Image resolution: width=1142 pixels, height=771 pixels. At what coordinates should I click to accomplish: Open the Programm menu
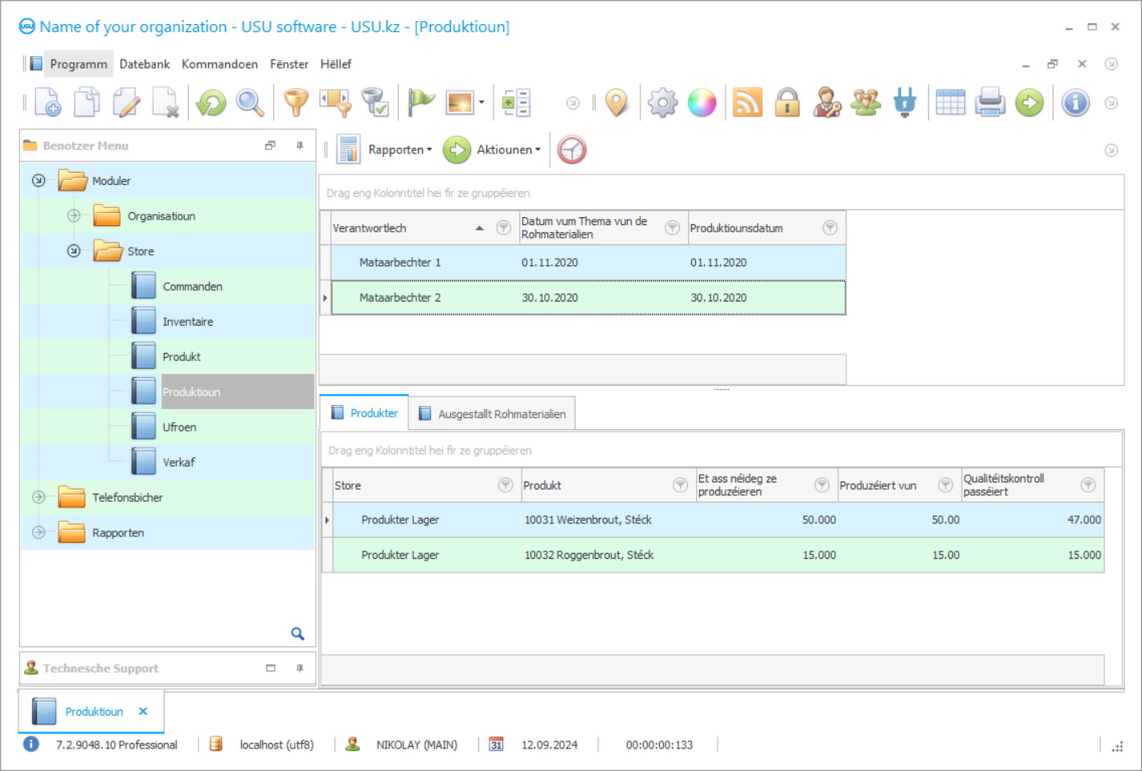pos(78,64)
